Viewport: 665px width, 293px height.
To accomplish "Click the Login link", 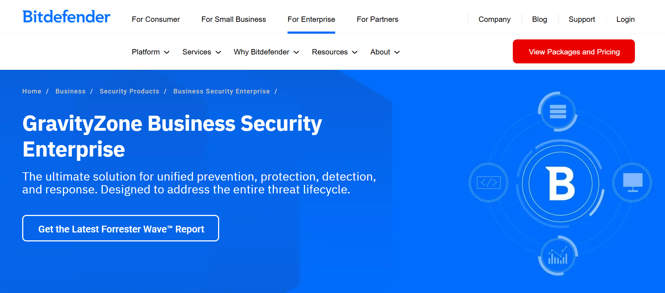I will (625, 19).
